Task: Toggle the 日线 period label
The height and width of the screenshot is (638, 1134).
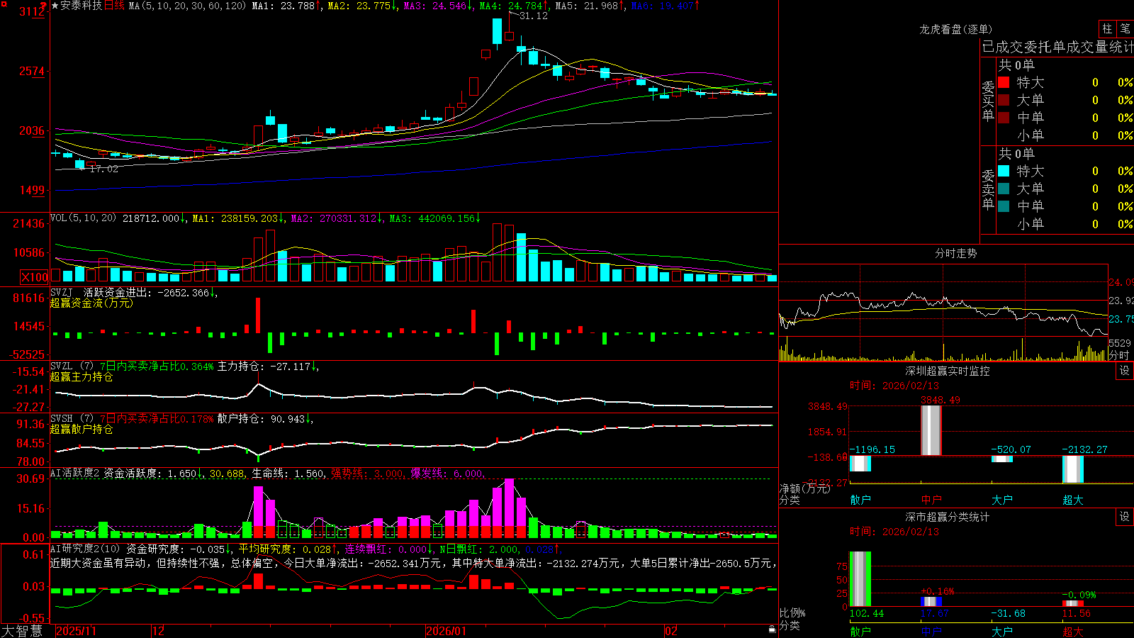Action: pos(114,6)
